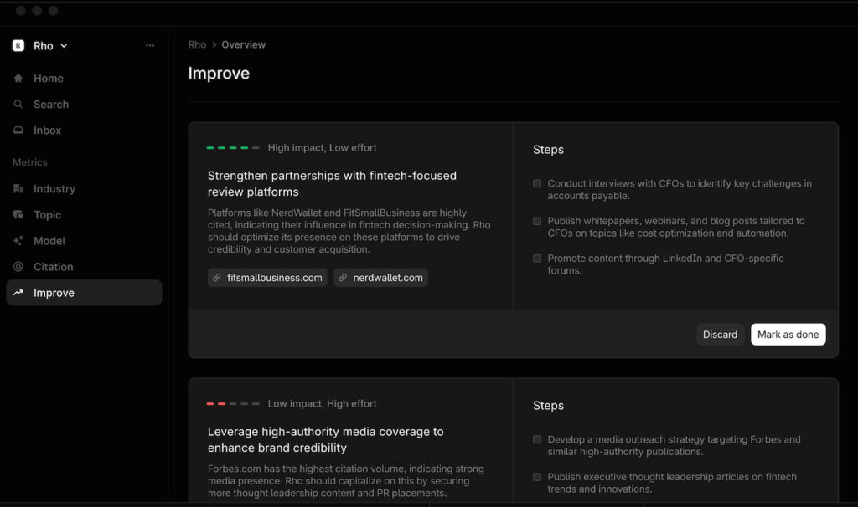Click 'Strengthen partnerships with fintech-focused' card title
This screenshot has width=858, height=507.
(x=332, y=183)
